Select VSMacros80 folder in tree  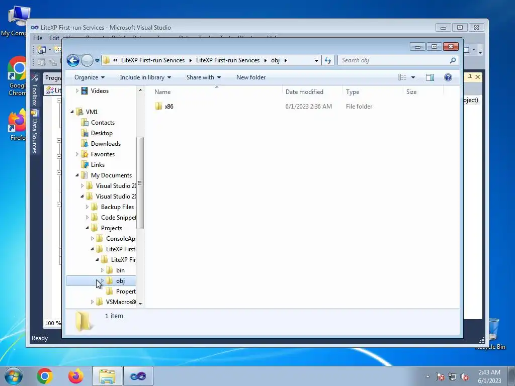(x=121, y=302)
